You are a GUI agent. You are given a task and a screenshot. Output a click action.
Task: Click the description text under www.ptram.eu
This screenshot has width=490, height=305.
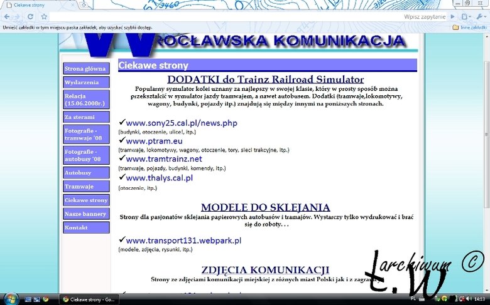tap(204, 150)
